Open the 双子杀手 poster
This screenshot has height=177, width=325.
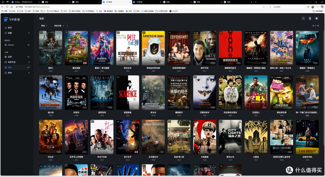pos(128,137)
